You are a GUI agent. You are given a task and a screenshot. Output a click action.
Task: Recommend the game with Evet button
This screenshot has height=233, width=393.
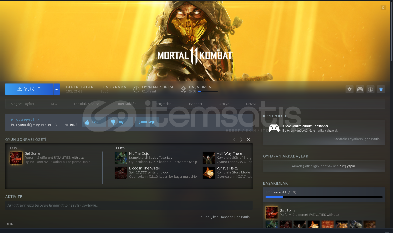94,122
